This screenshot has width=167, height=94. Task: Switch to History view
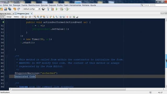[16, 17]
